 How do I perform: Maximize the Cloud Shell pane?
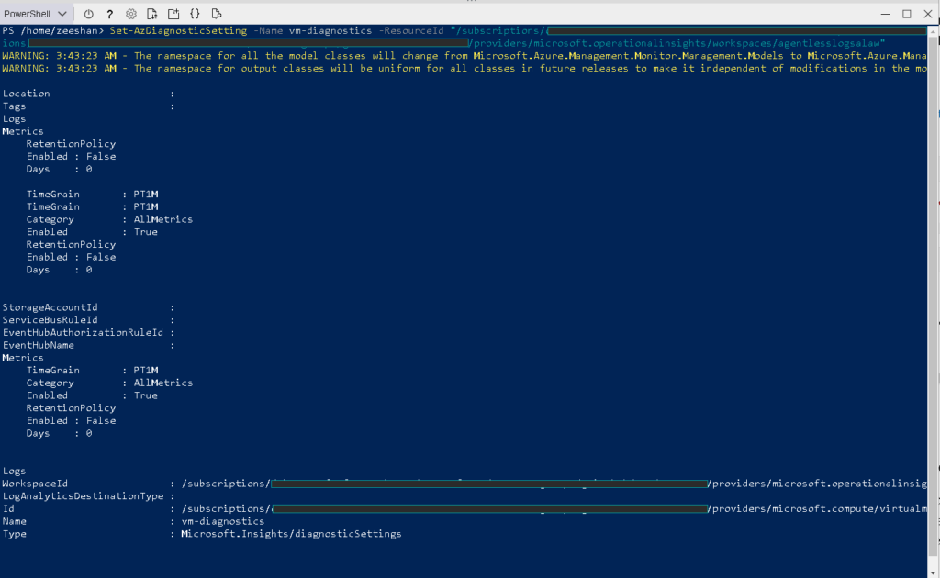click(906, 14)
